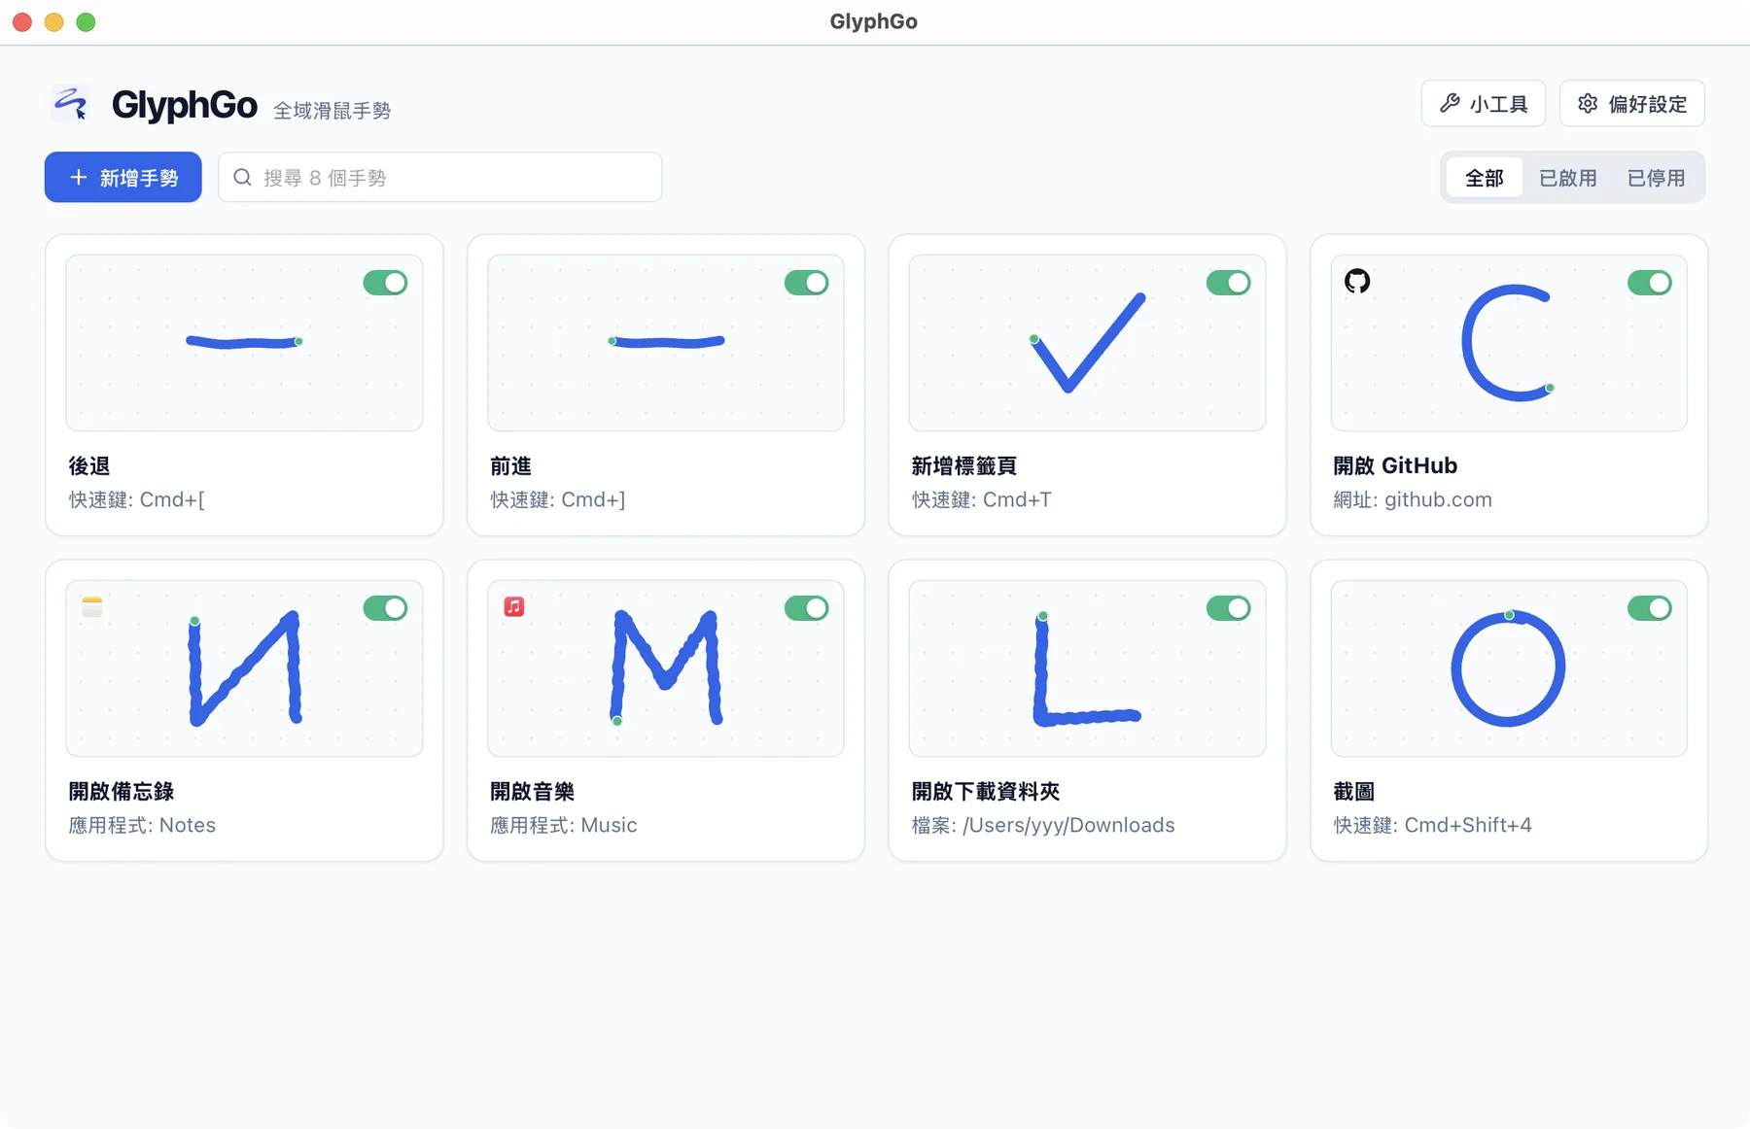Click the gear icon in 偏好設定 button
1750x1129 pixels.
pos(1588,103)
